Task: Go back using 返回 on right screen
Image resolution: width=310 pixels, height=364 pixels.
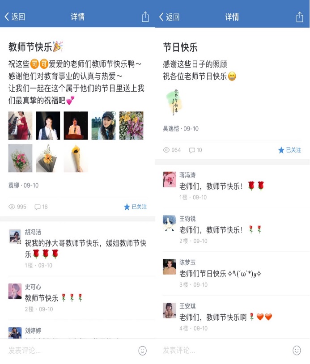Action: click(169, 17)
